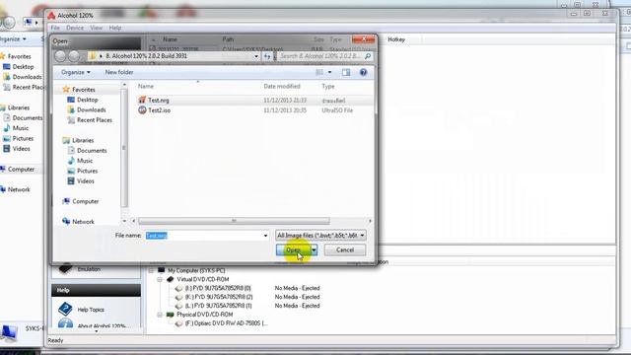Select Documents in dialog navigation pane
Viewport: 631px width, 355px height.
pos(92,151)
